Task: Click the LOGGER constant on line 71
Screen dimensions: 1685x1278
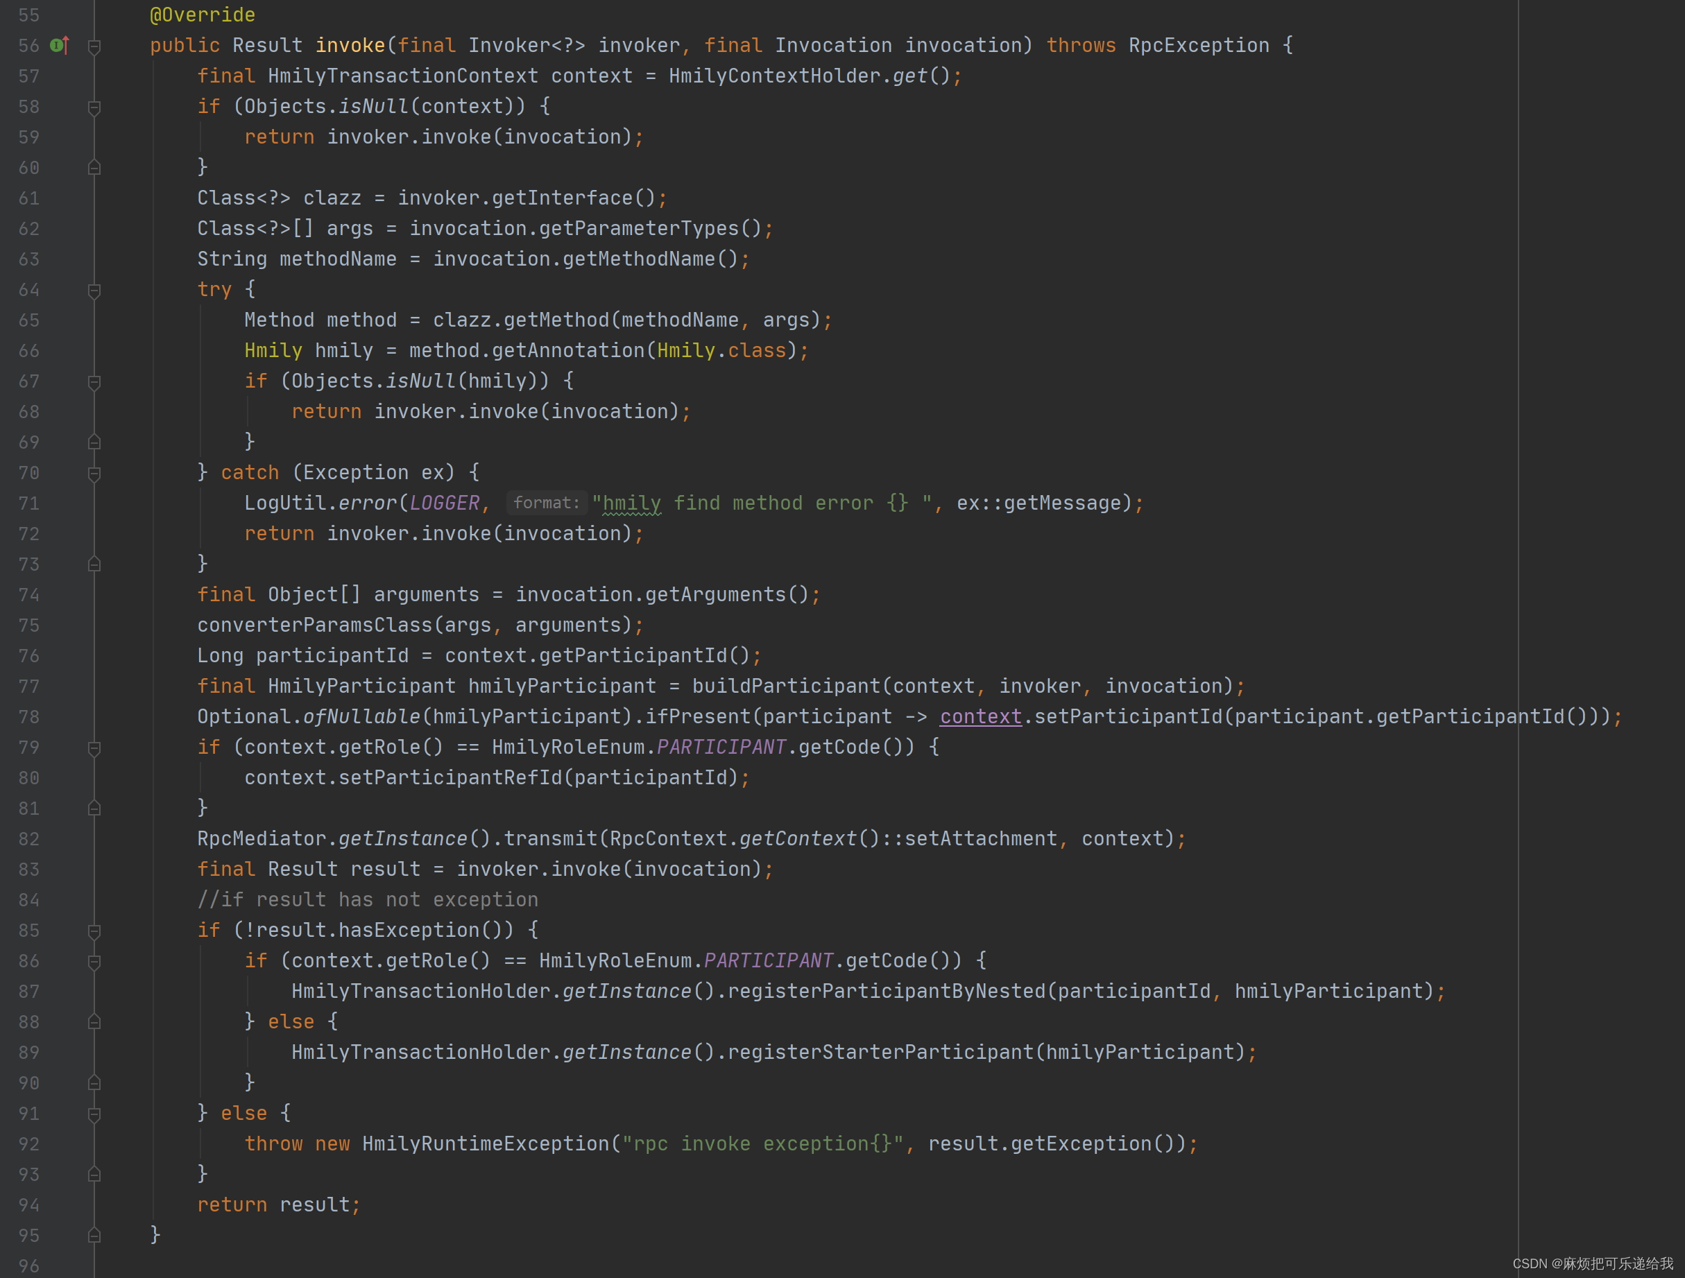Action: (445, 503)
